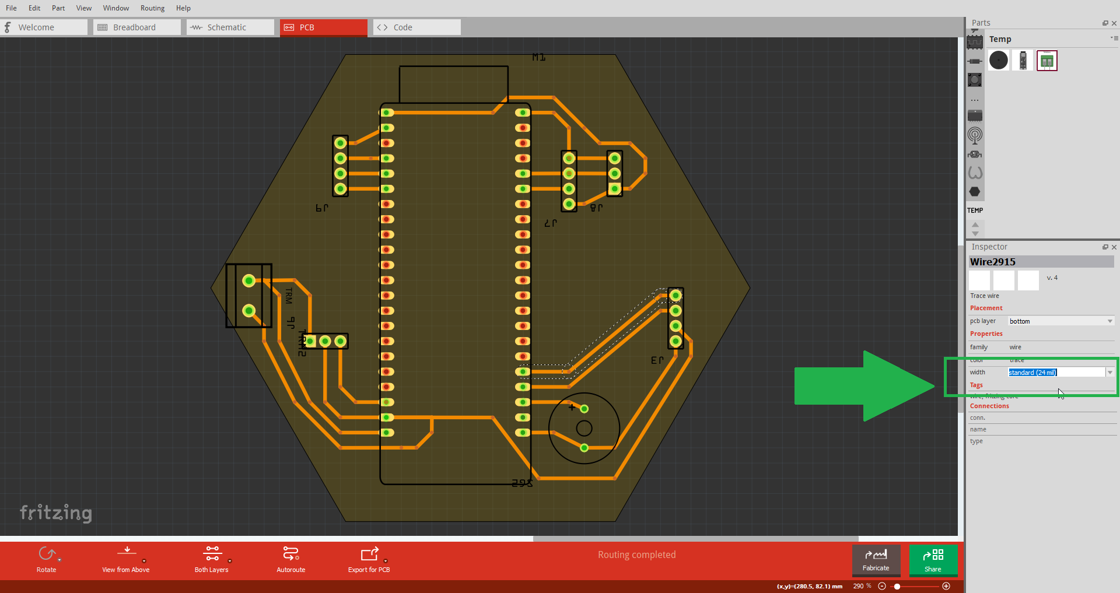This screenshot has width=1120, height=593.
Task: Click the two-pin screw terminal footprint
Action: [249, 296]
